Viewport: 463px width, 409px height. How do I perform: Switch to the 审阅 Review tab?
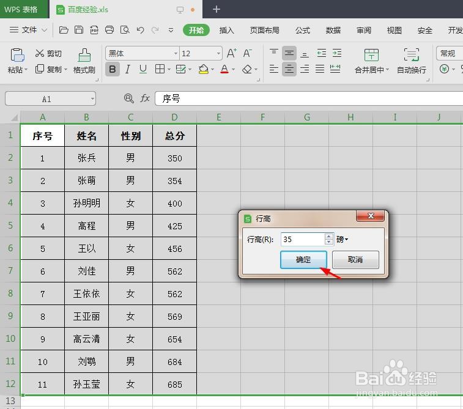click(x=364, y=30)
